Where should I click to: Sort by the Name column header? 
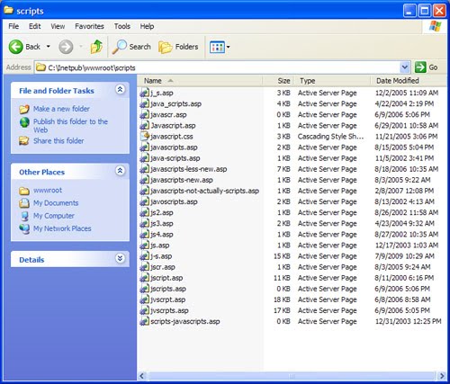pos(200,81)
